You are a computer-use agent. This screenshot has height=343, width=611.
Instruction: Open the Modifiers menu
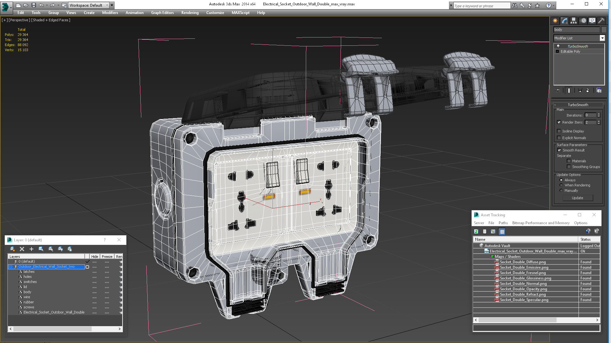110,13
